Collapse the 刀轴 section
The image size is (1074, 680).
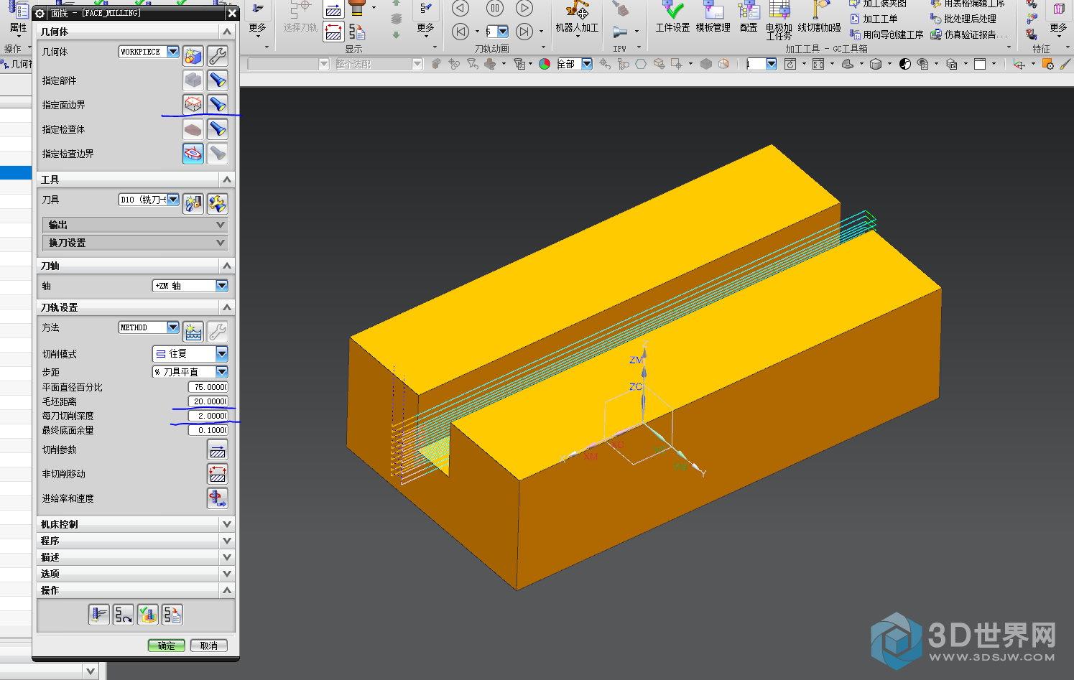pos(136,266)
